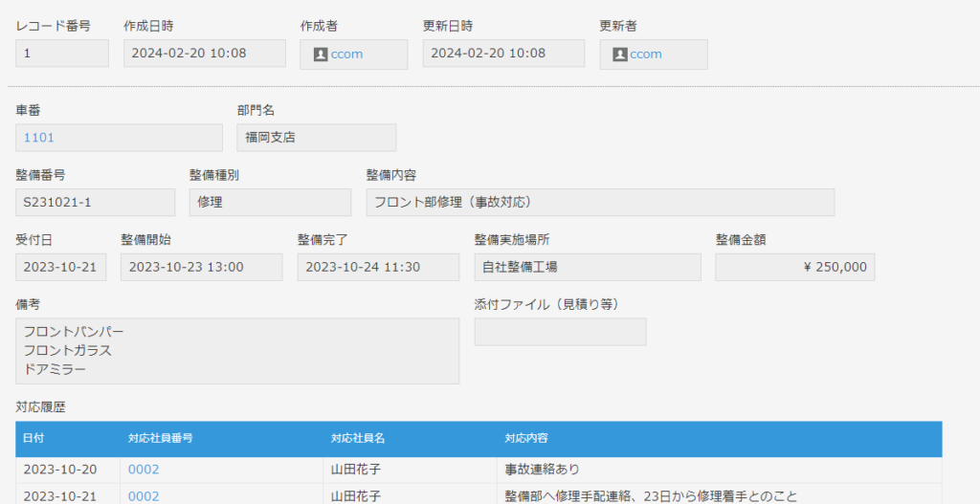Click the 整備内容 field フロント部修理

point(600,203)
